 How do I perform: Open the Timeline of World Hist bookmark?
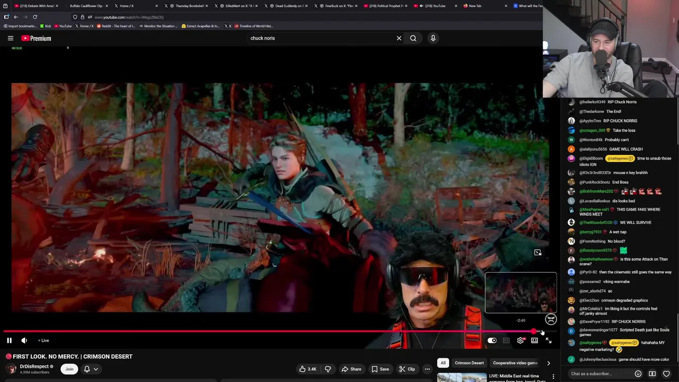[x=254, y=26]
